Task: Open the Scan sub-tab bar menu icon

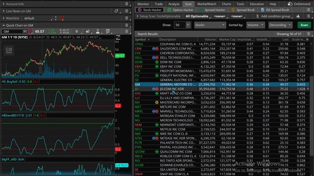Action: (x=309, y=10)
